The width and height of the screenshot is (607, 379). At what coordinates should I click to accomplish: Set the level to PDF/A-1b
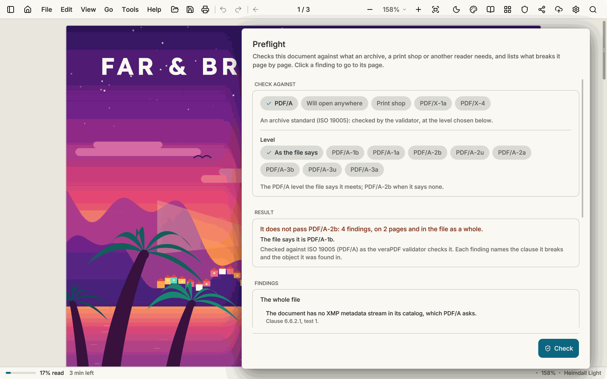pyautogui.click(x=345, y=153)
